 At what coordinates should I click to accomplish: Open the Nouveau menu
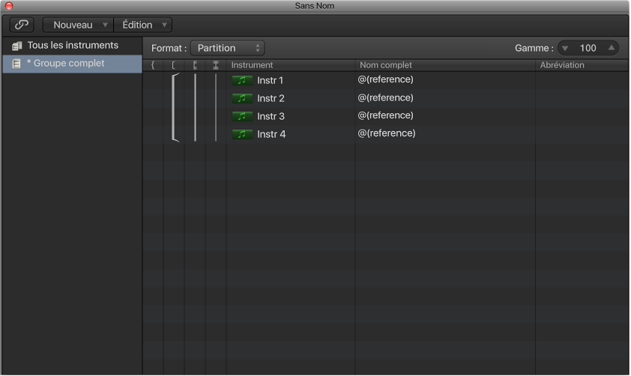(79, 25)
